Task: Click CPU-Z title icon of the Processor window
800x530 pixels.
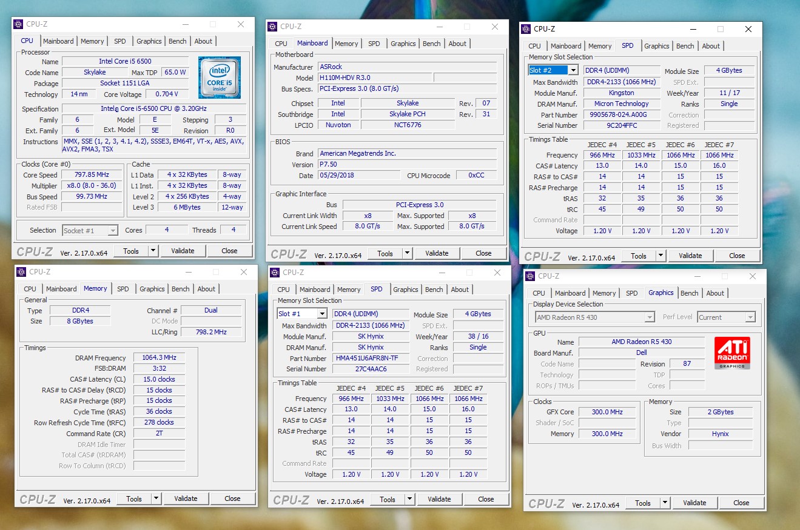Action: [x=18, y=24]
